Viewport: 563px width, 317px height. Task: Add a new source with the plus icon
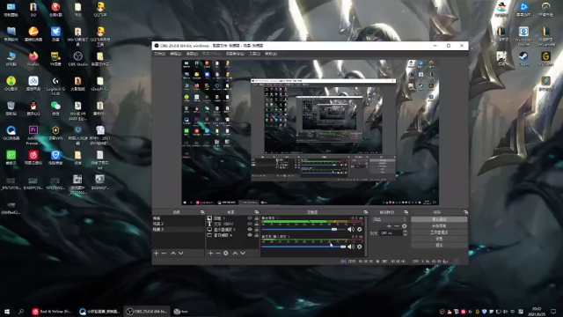[x=210, y=253]
